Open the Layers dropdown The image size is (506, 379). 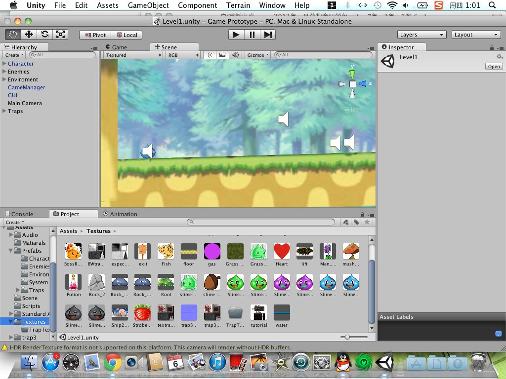pos(422,35)
